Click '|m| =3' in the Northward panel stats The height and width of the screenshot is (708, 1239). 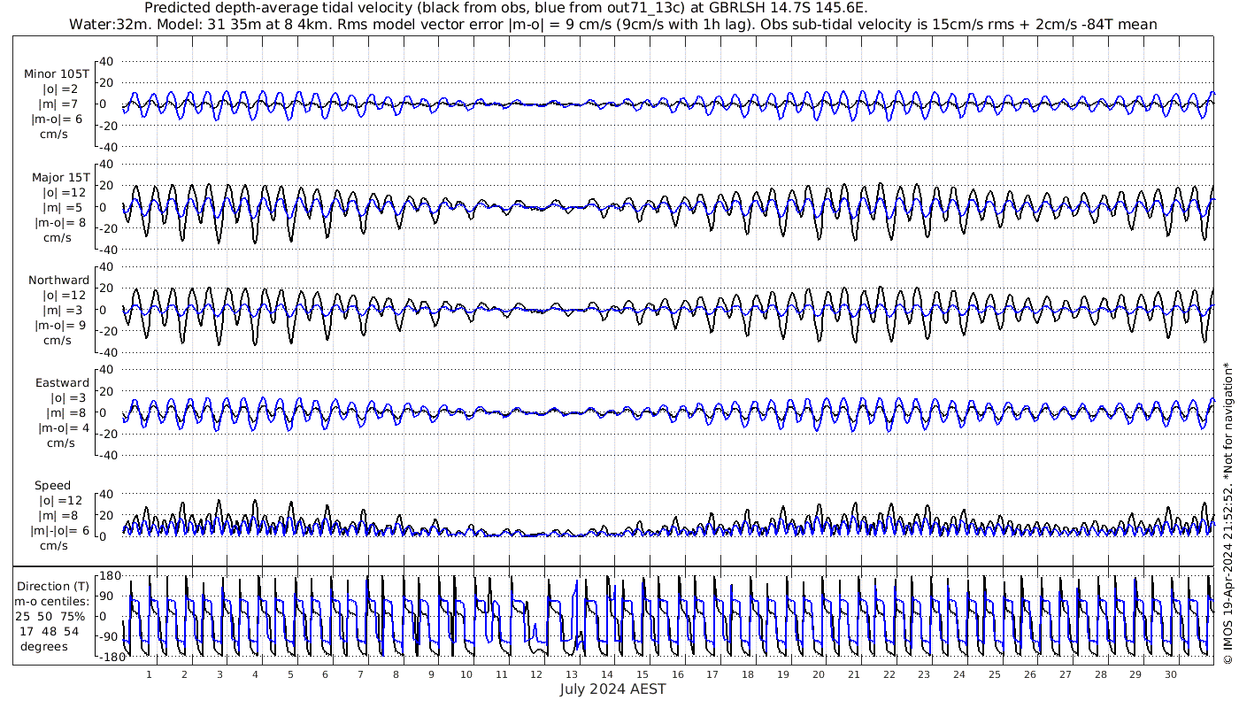click(x=59, y=311)
